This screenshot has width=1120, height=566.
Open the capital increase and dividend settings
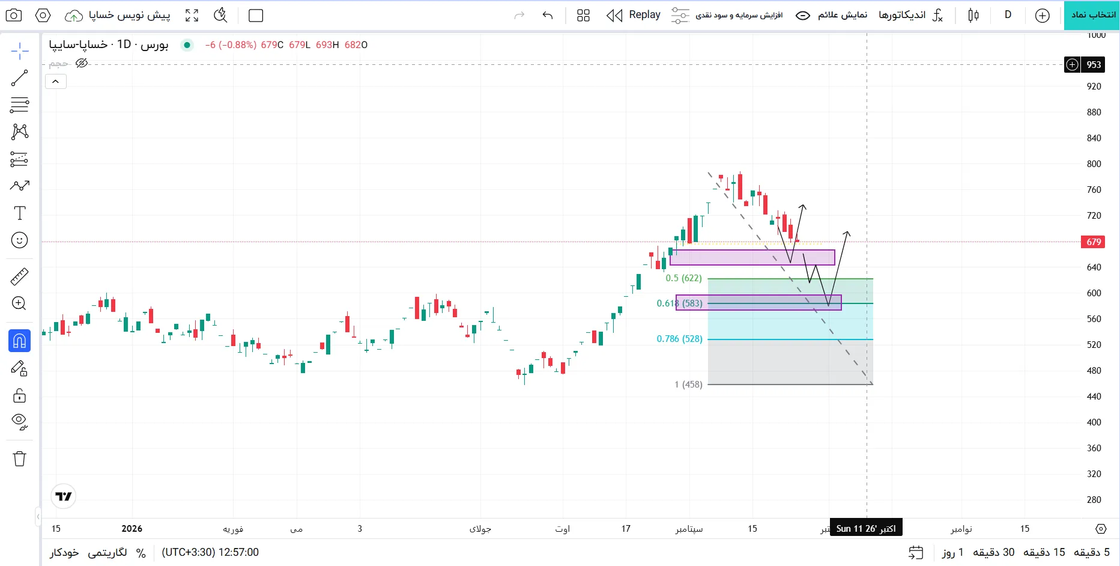click(727, 15)
